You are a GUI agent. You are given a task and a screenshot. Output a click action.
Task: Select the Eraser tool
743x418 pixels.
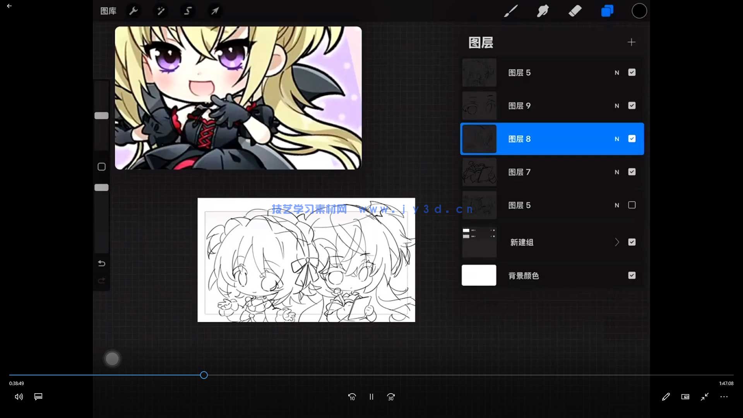pyautogui.click(x=575, y=11)
